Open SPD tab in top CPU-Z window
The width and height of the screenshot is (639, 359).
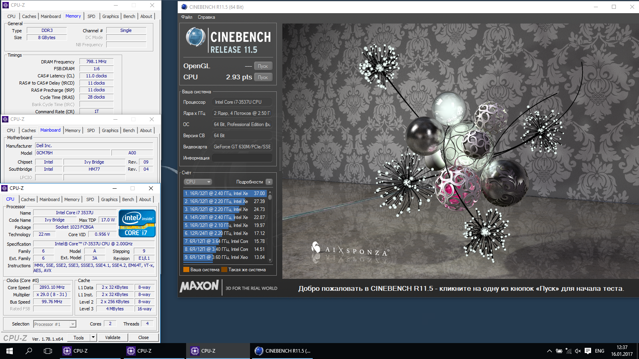(91, 16)
